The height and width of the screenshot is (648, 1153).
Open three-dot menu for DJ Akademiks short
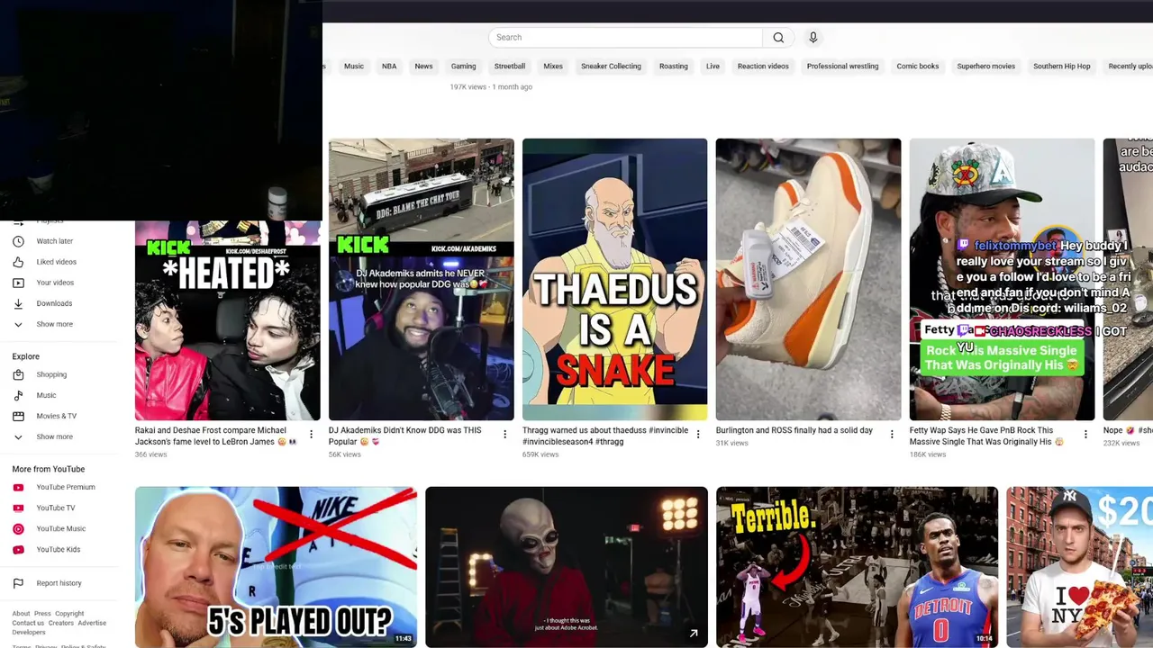504,435
